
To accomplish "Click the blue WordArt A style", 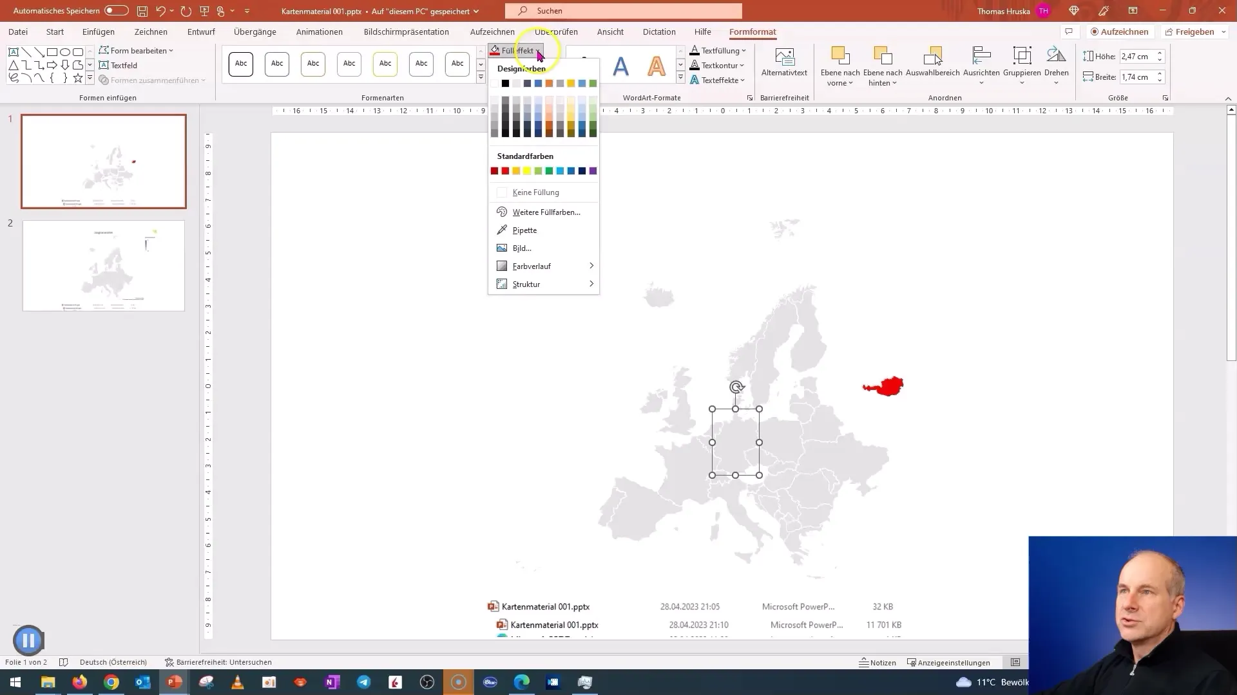I will [x=620, y=66].
